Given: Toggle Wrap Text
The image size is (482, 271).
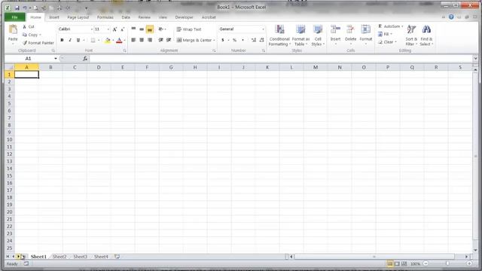Looking at the screenshot, I should point(189,29).
